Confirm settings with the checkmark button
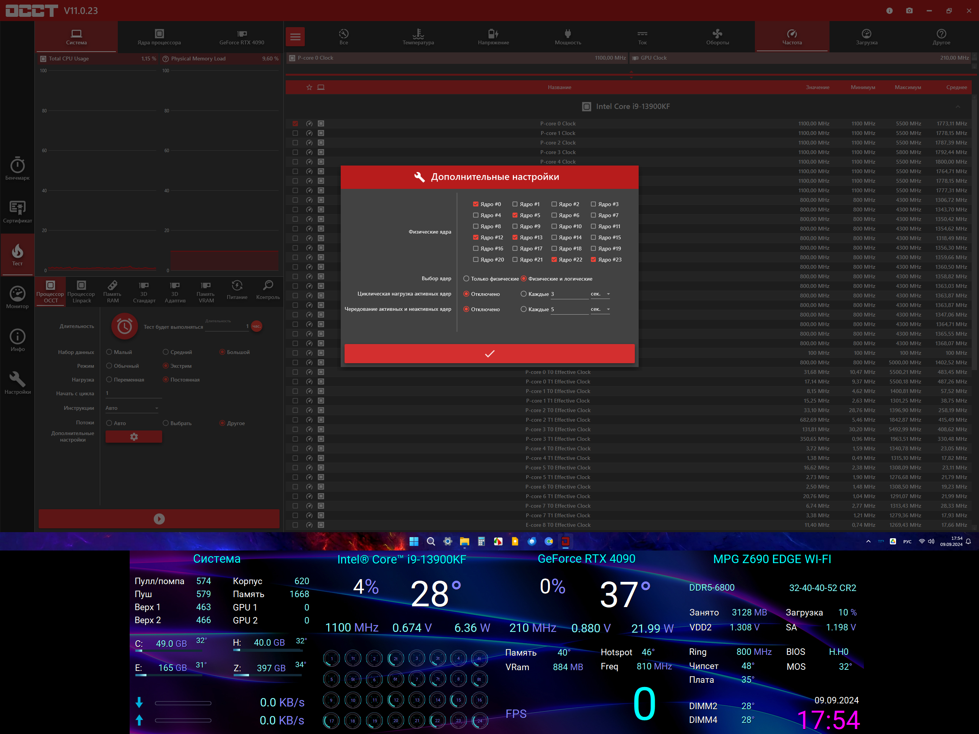 coord(489,354)
